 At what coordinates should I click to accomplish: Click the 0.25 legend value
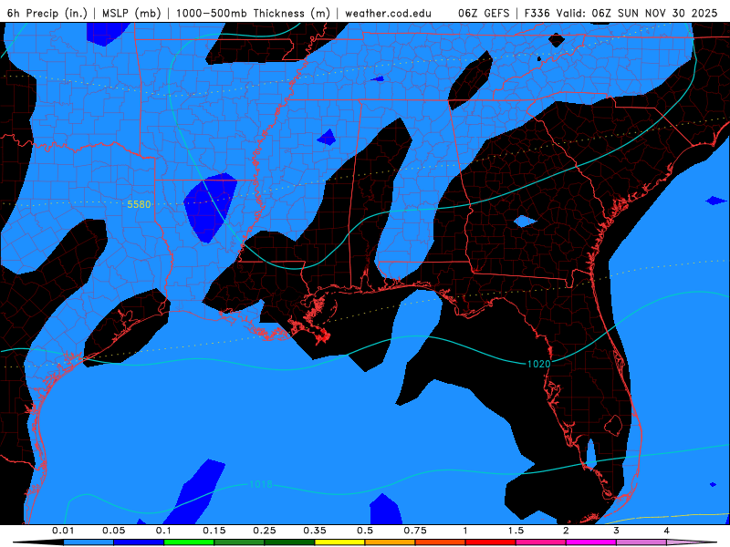[x=265, y=531]
